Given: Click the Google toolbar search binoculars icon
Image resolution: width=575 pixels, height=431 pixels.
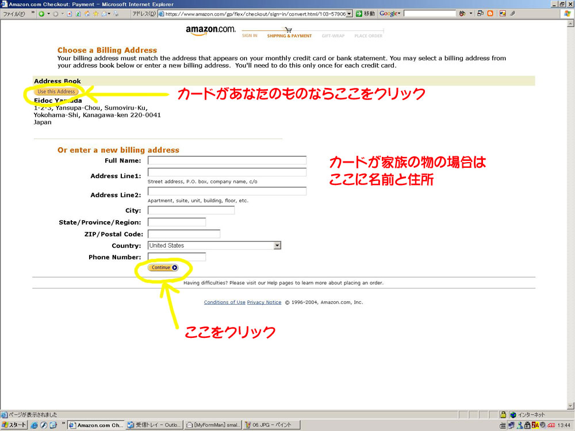Looking at the screenshot, I should tap(462, 14).
